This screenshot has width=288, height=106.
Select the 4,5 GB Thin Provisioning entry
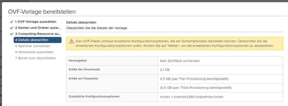[x=194, y=79]
